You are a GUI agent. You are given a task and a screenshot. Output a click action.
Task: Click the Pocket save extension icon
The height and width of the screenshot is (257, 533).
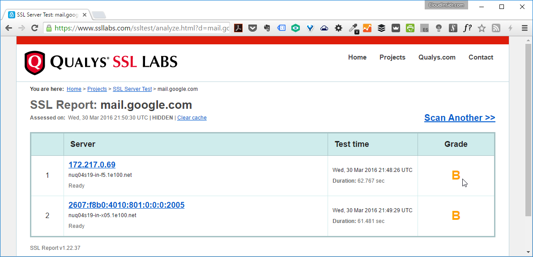pos(252,28)
